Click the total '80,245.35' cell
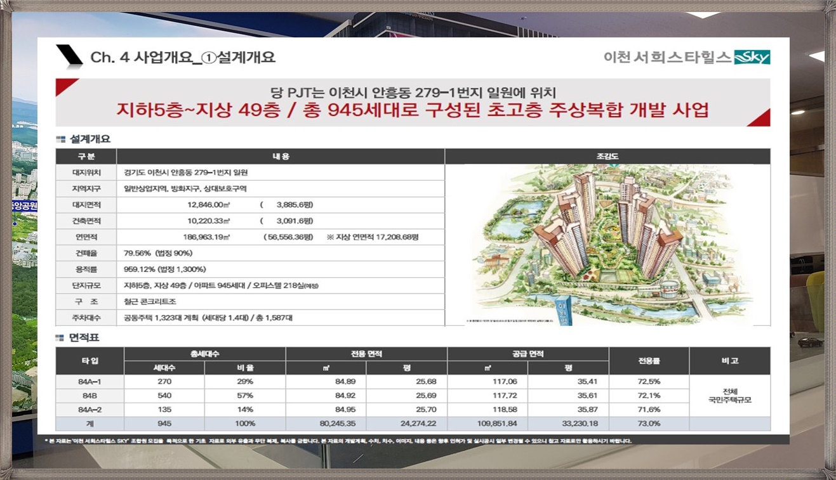 pyautogui.click(x=326, y=424)
